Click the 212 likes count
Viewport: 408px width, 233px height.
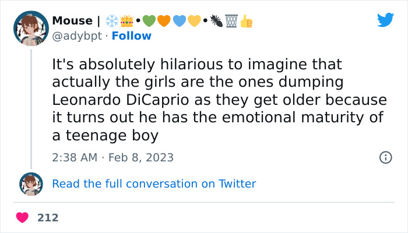tap(48, 218)
